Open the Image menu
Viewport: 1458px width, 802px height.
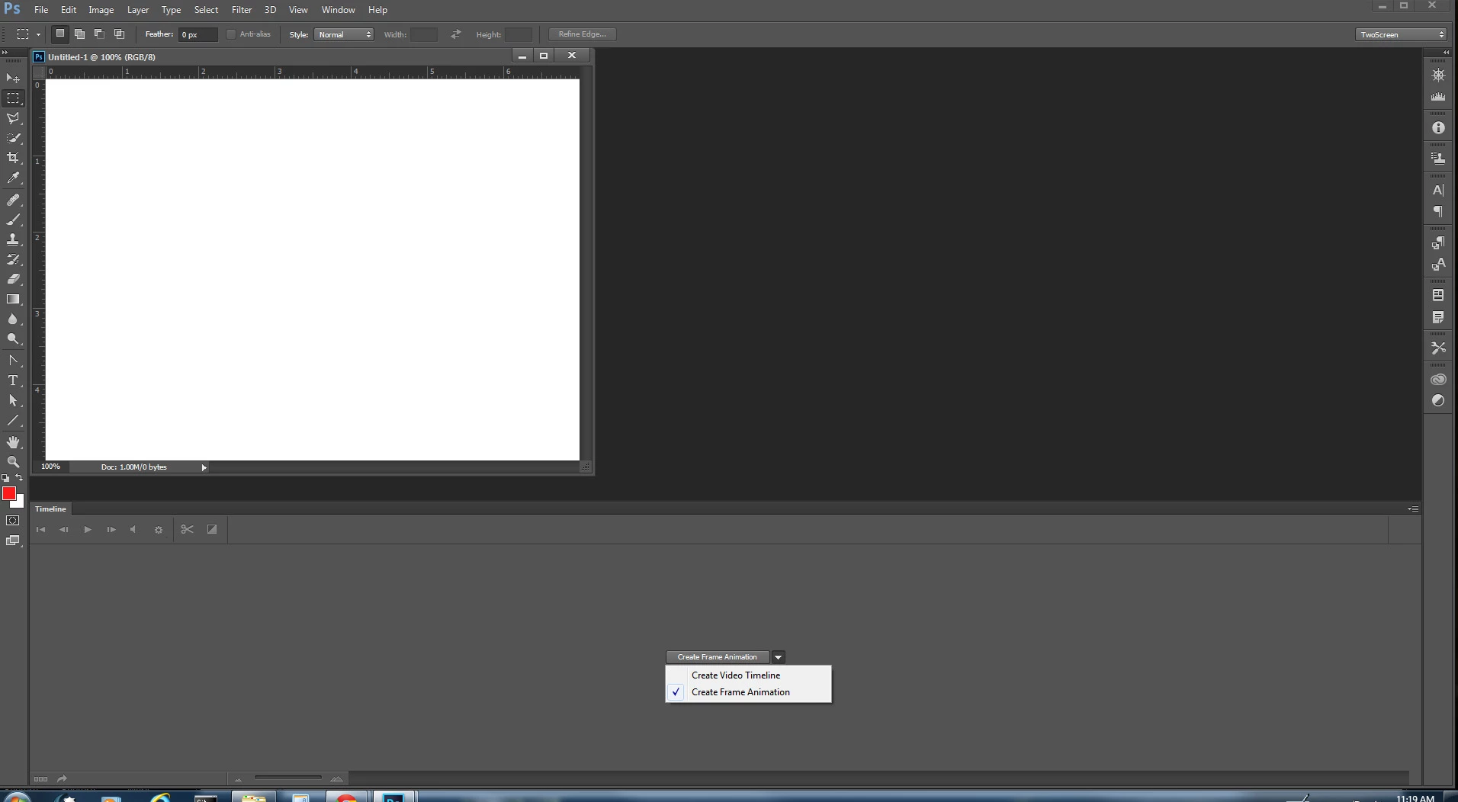point(101,10)
